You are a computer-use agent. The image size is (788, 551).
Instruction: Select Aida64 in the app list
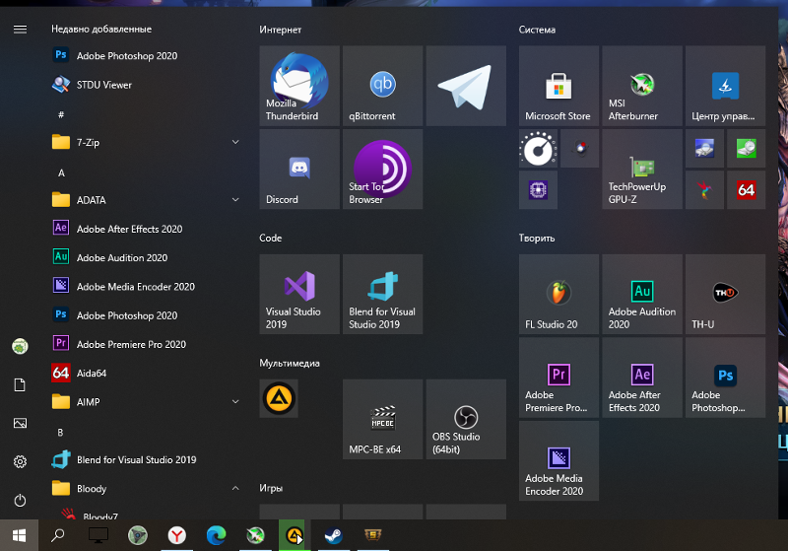click(x=92, y=374)
